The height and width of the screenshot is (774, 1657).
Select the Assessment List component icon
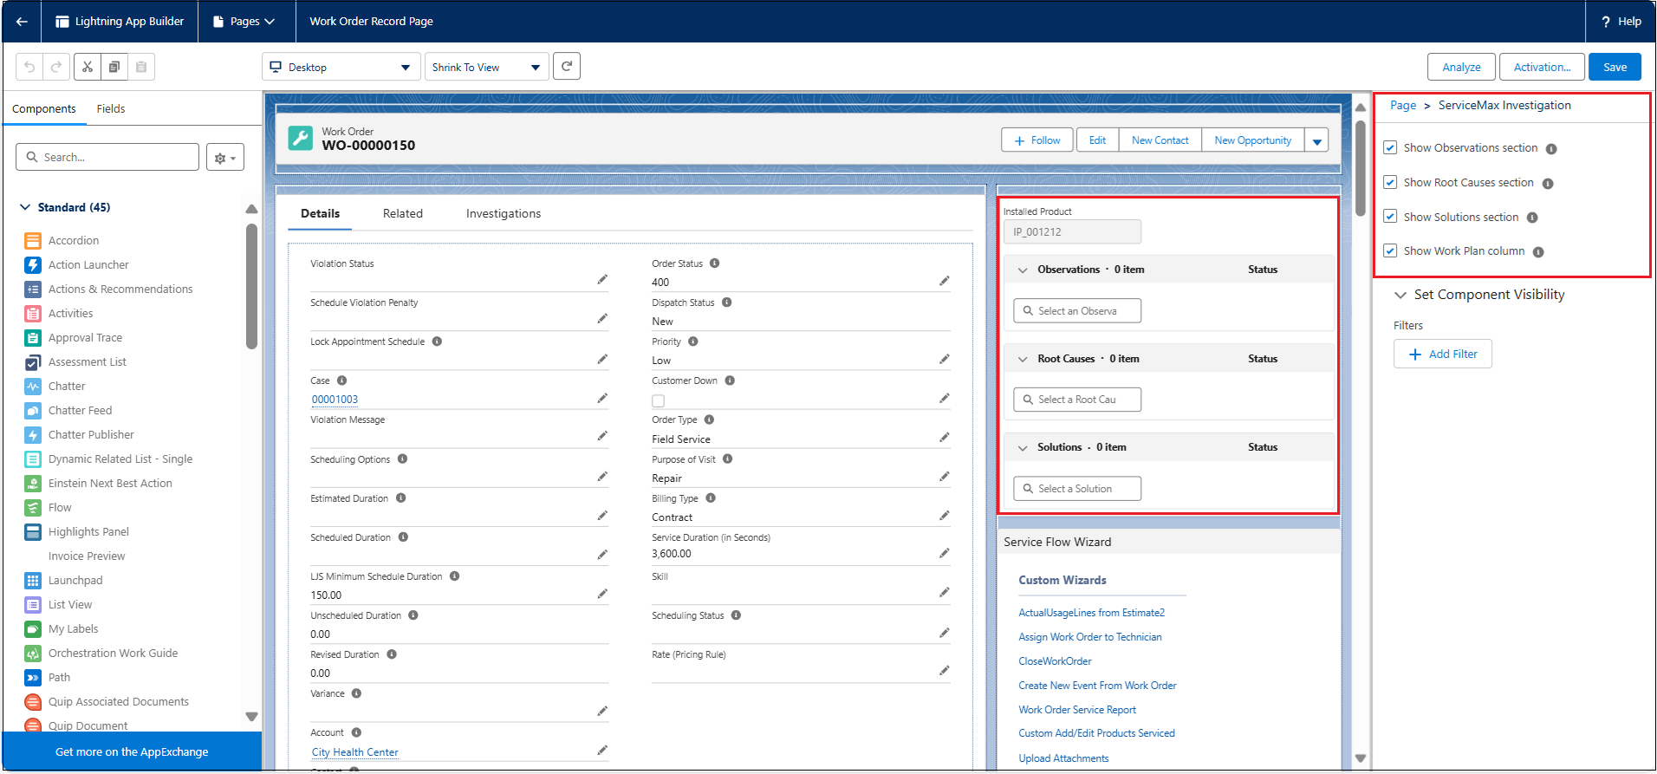click(33, 361)
